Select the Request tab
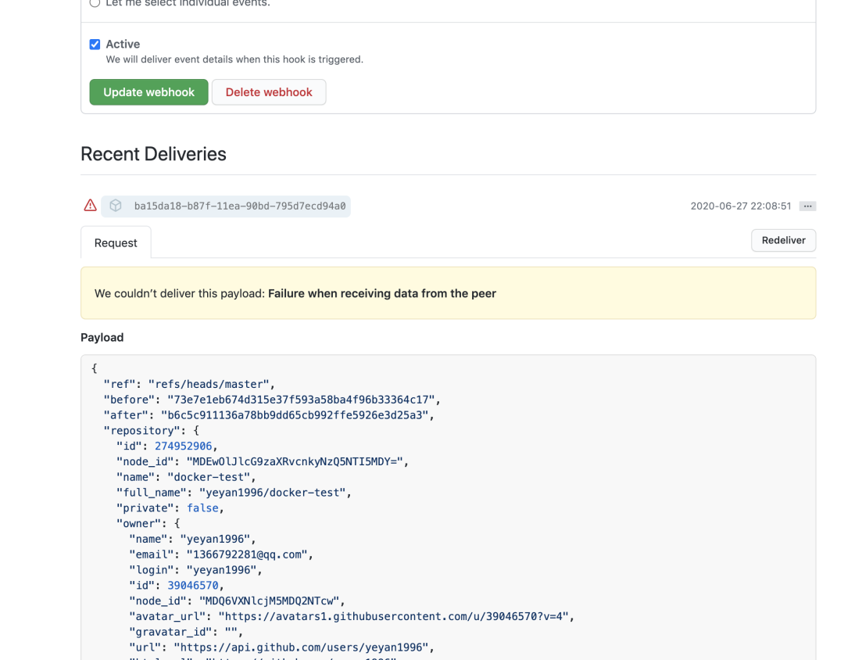Image resolution: width=844 pixels, height=660 pixels. click(x=115, y=242)
